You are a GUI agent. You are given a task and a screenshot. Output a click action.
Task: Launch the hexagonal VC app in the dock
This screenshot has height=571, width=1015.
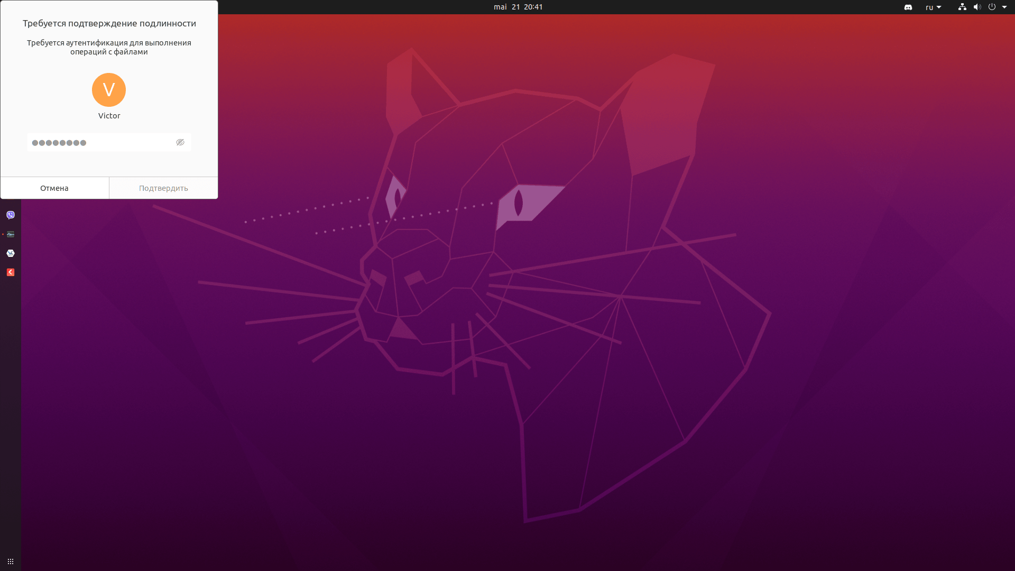11,253
